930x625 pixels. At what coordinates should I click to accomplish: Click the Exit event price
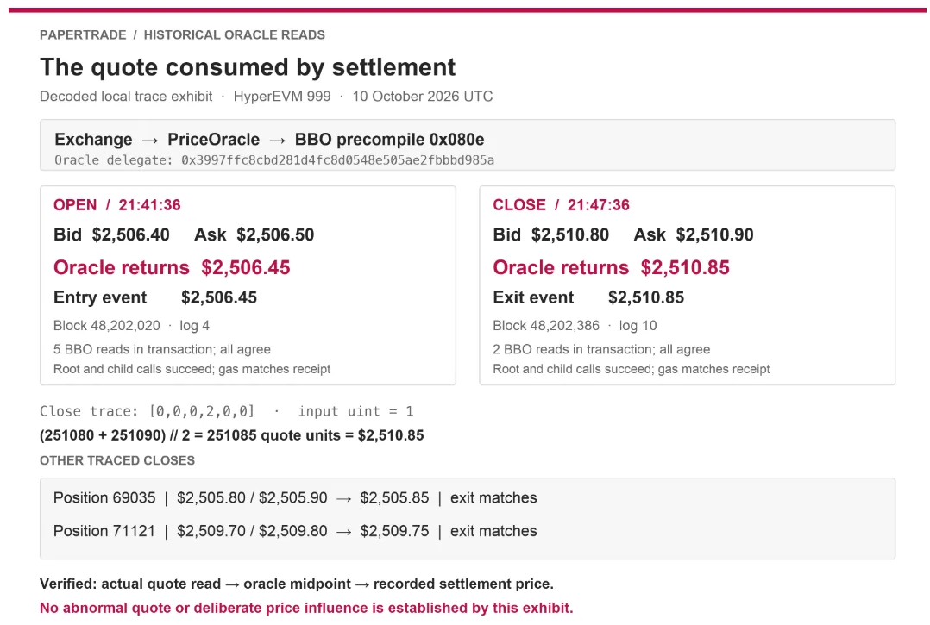click(x=646, y=297)
